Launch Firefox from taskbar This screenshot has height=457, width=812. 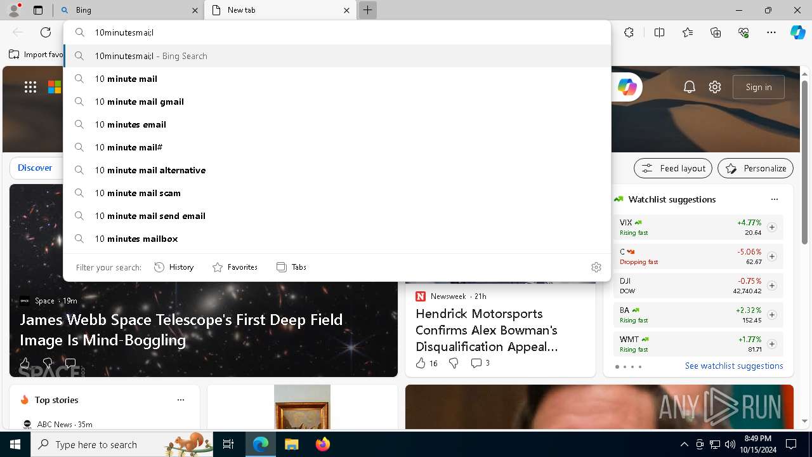coord(322,444)
